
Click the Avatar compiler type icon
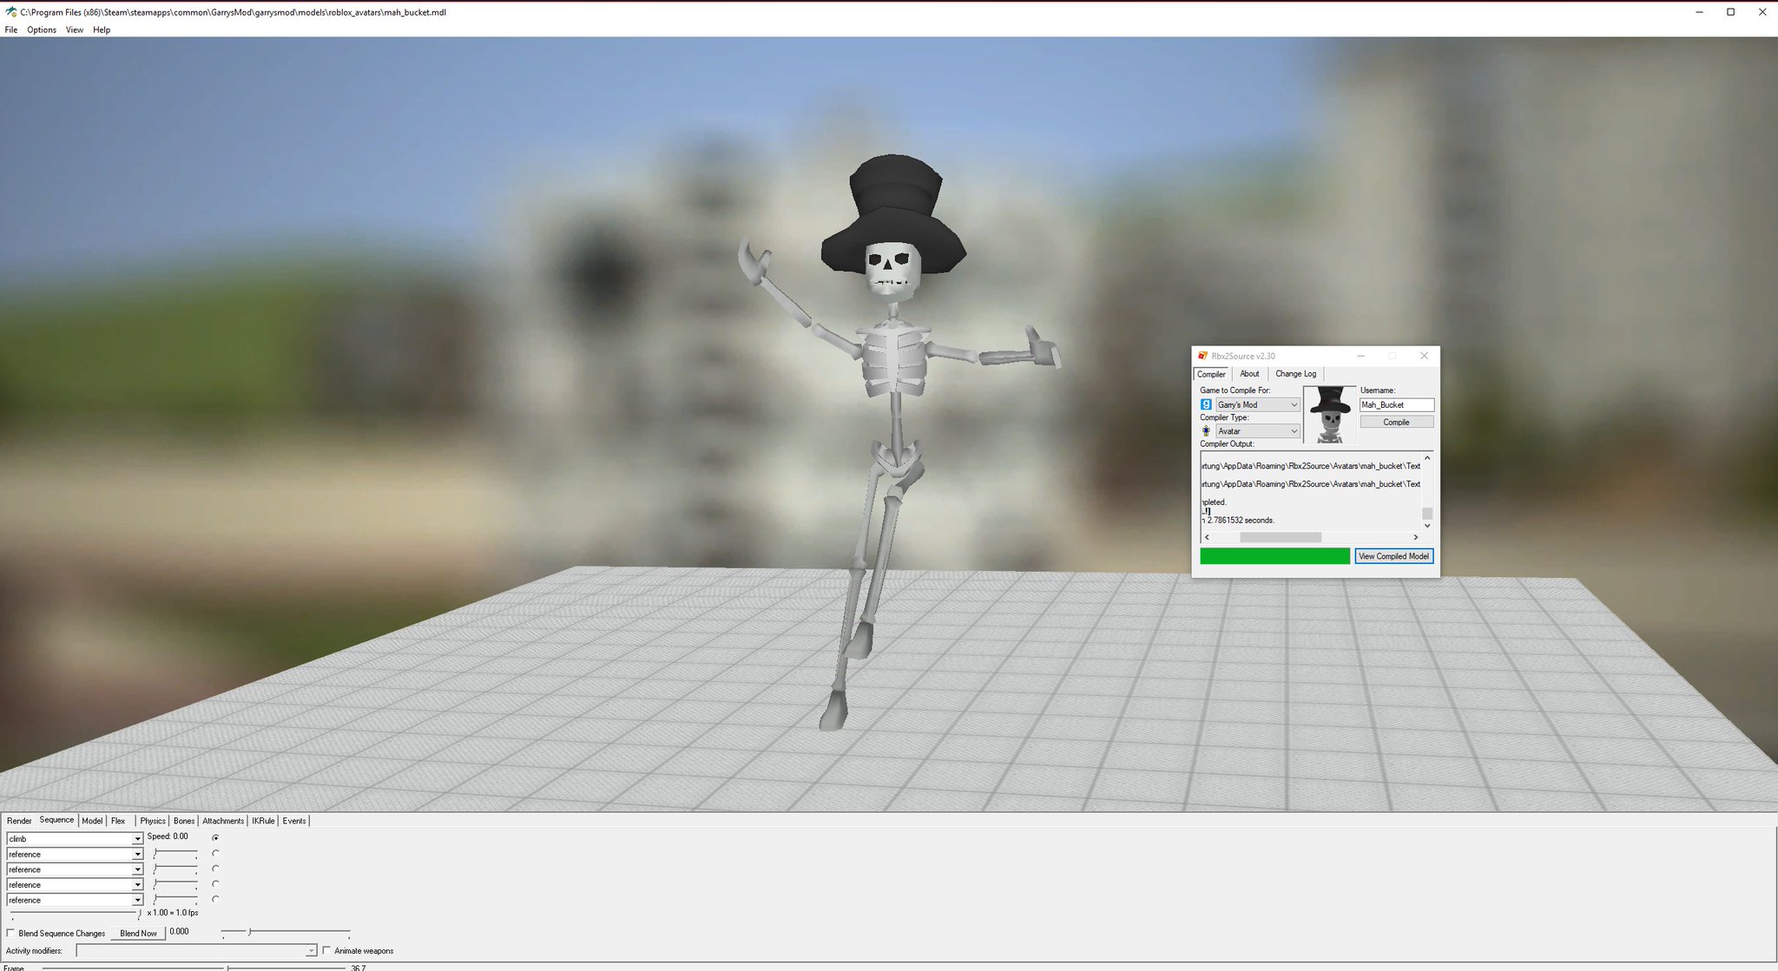tap(1206, 431)
